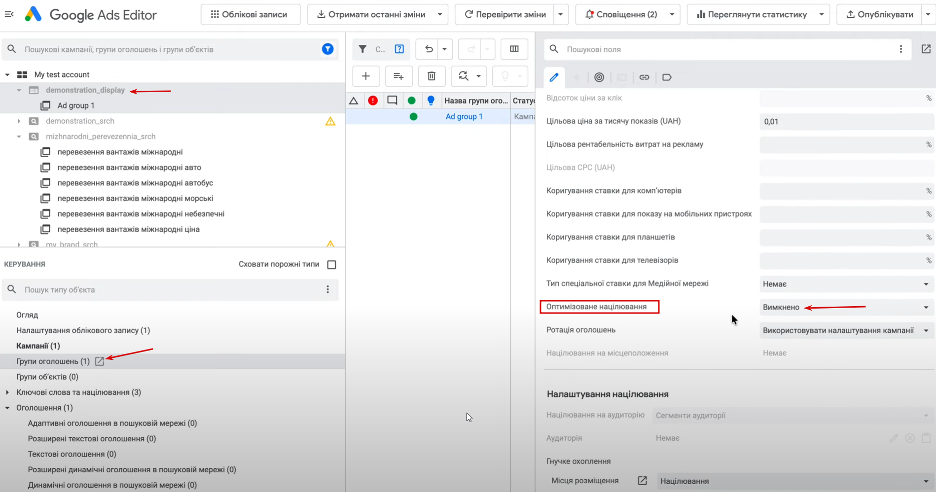936x492 pixels.
Task: Click three-dot menu in object type search
Action: pyautogui.click(x=327, y=289)
